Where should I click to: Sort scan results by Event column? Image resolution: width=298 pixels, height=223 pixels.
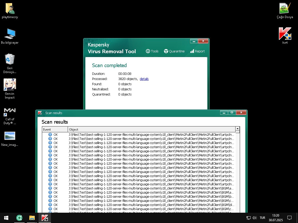(x=55, y=129)
